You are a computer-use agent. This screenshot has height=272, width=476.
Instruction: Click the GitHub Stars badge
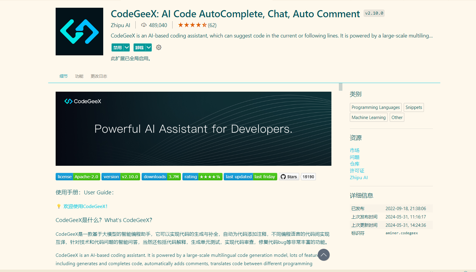click(289, 177)
